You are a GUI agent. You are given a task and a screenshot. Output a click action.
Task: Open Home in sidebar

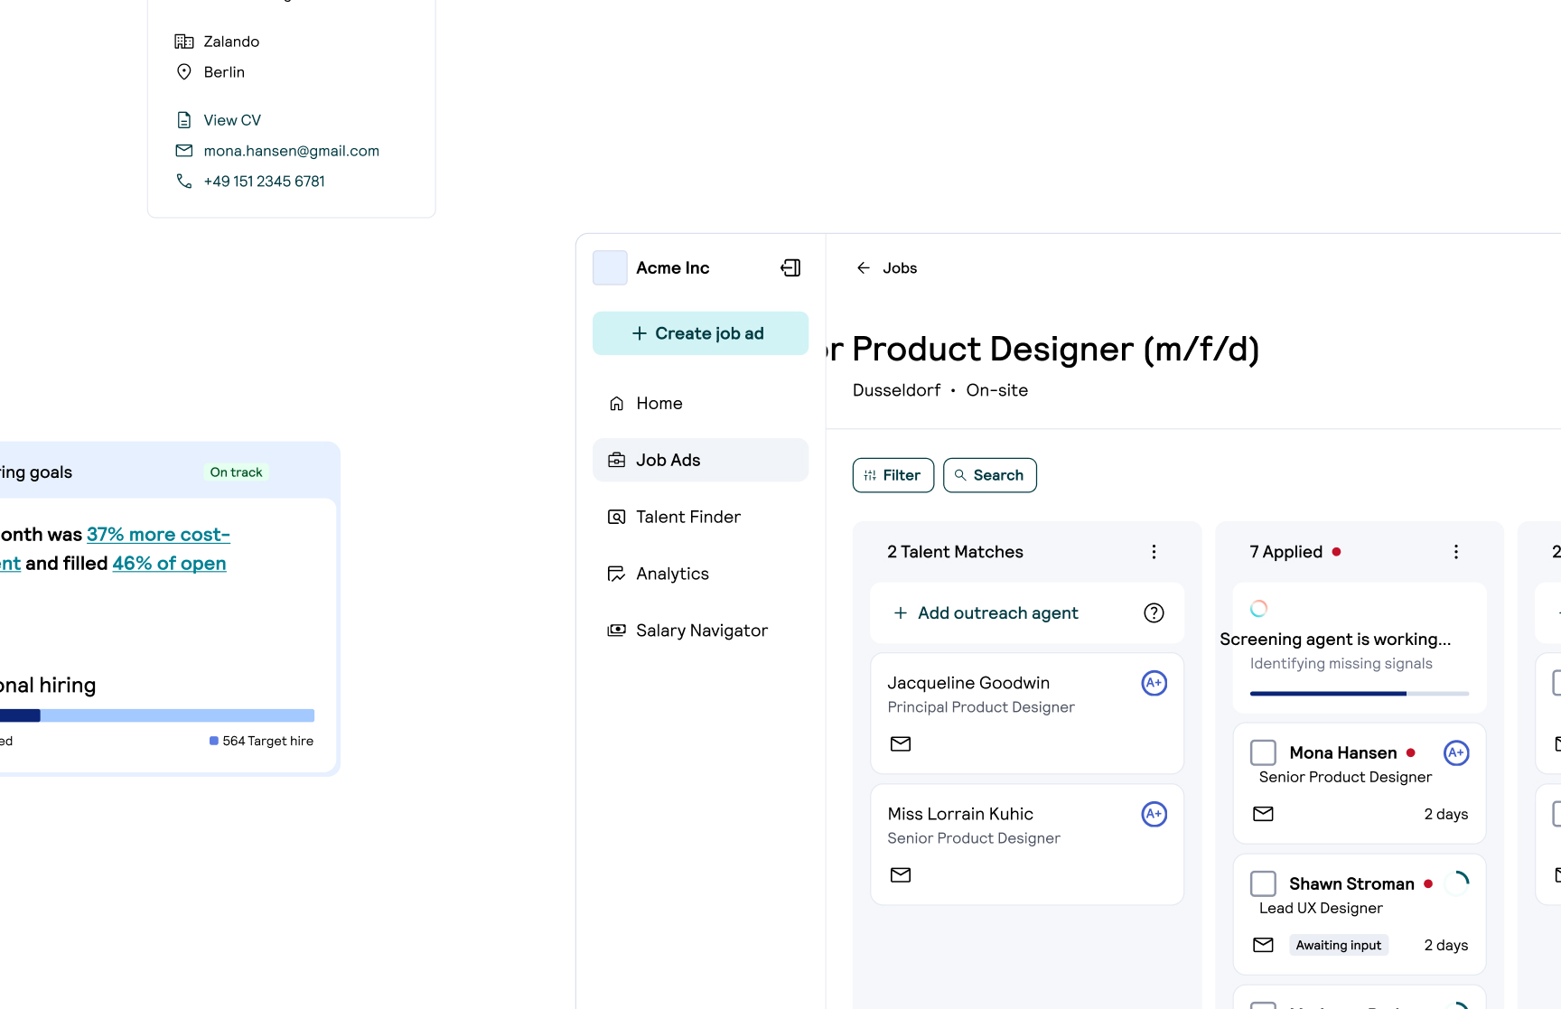click(700, 403)
